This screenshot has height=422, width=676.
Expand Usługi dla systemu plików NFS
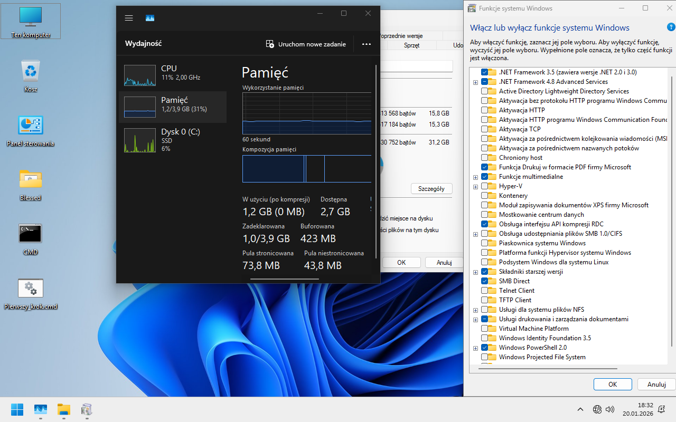coord(476,310)
